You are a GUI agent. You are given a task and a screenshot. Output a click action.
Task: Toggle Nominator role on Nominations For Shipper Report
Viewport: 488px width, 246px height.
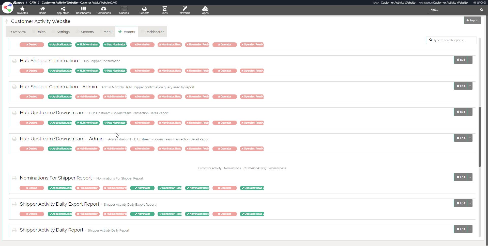(142, 188)
